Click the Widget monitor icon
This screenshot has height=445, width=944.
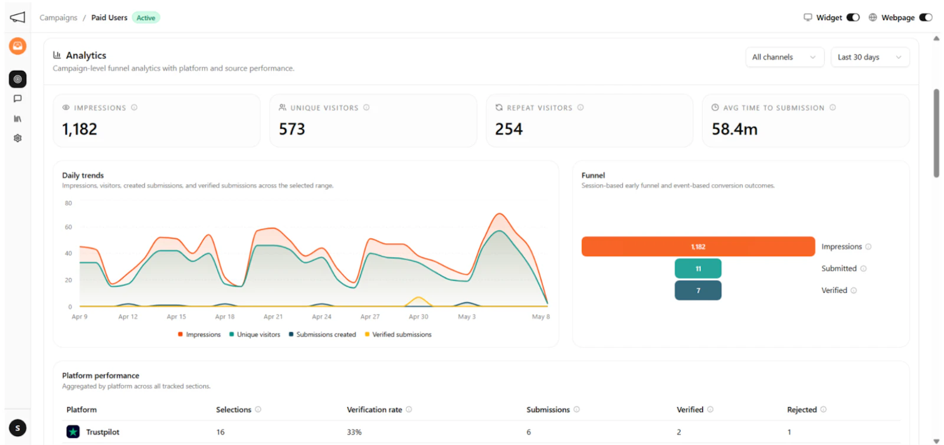pos(808,17)
